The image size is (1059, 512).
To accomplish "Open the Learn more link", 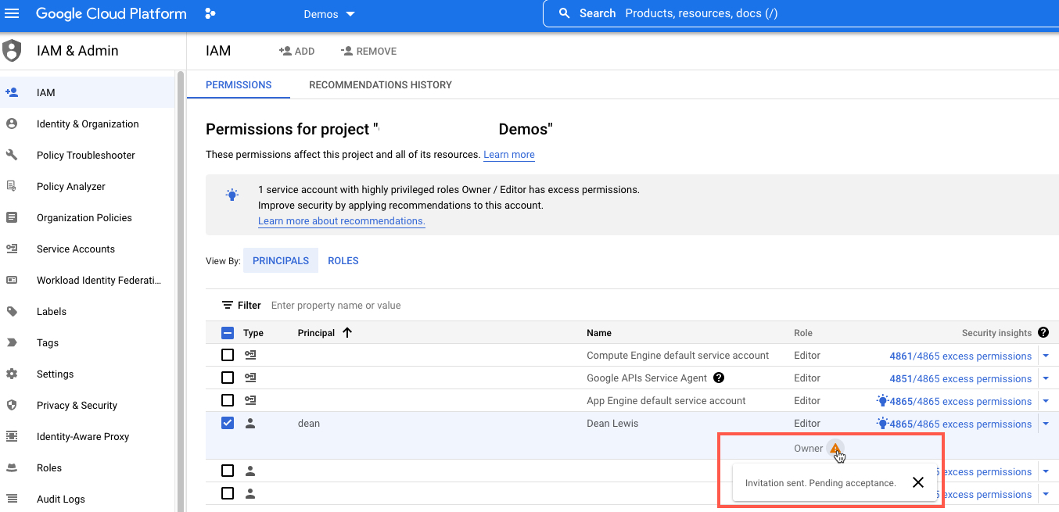I will tap(509, 155).
